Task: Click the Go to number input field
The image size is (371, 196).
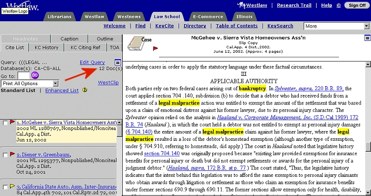Action: click(24, 76)
